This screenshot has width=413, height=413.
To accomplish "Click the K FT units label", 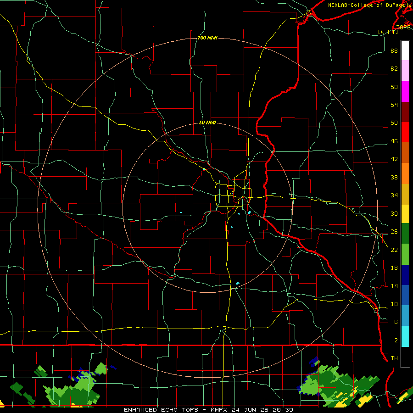I will (388, 32).
